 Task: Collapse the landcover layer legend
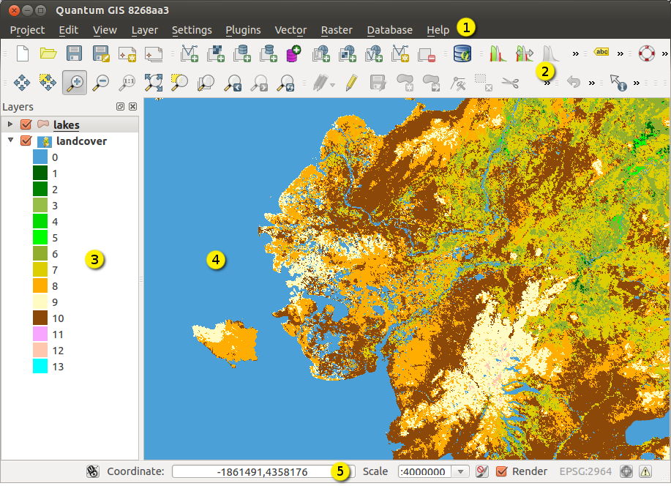coord(10,141)
